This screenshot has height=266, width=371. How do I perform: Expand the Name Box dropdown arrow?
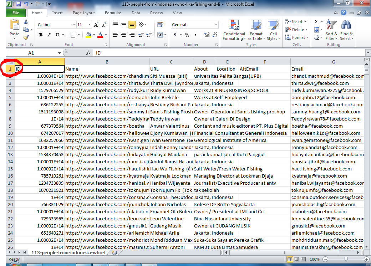point(59,53)
